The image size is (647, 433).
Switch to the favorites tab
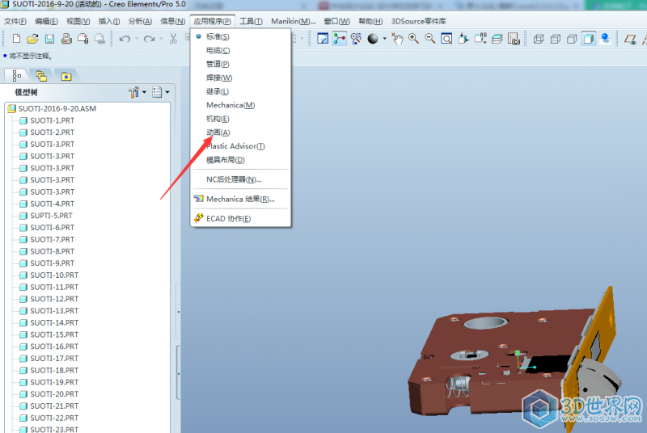pyautogui.click(x=66, y=76)
